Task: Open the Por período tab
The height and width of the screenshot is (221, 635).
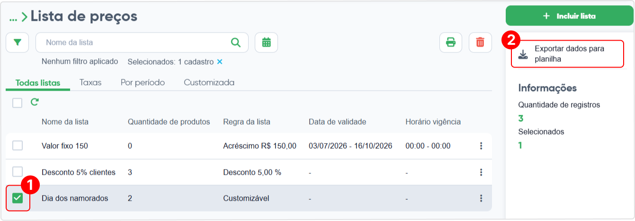Action: pyautogui.click(x=143, y=83)
